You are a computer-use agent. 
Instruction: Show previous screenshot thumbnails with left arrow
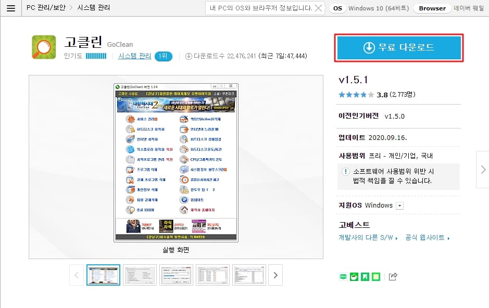click(x=77, y=275)
